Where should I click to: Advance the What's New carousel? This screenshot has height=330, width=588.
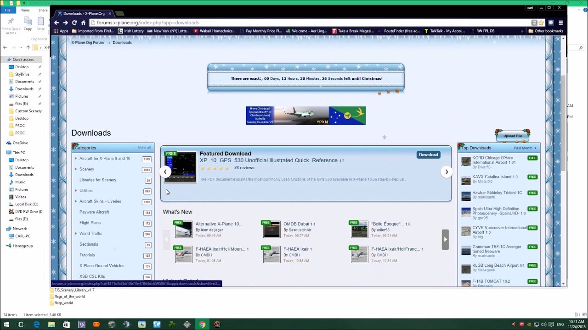click(445, 239)
